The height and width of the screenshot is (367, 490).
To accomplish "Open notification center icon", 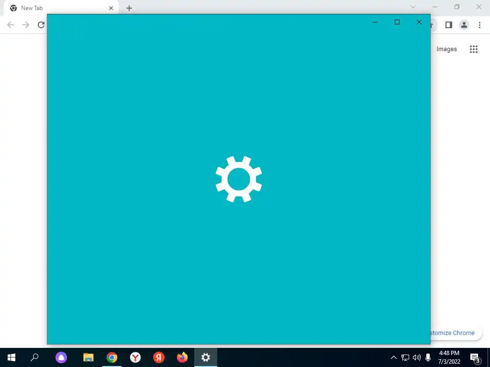I will 475,358.
